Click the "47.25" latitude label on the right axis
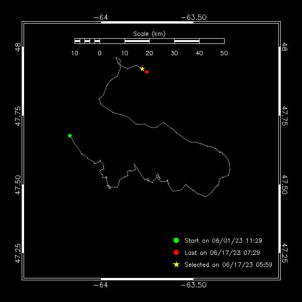302x302 pixels. pyautogui.click(x=285, y=253)
